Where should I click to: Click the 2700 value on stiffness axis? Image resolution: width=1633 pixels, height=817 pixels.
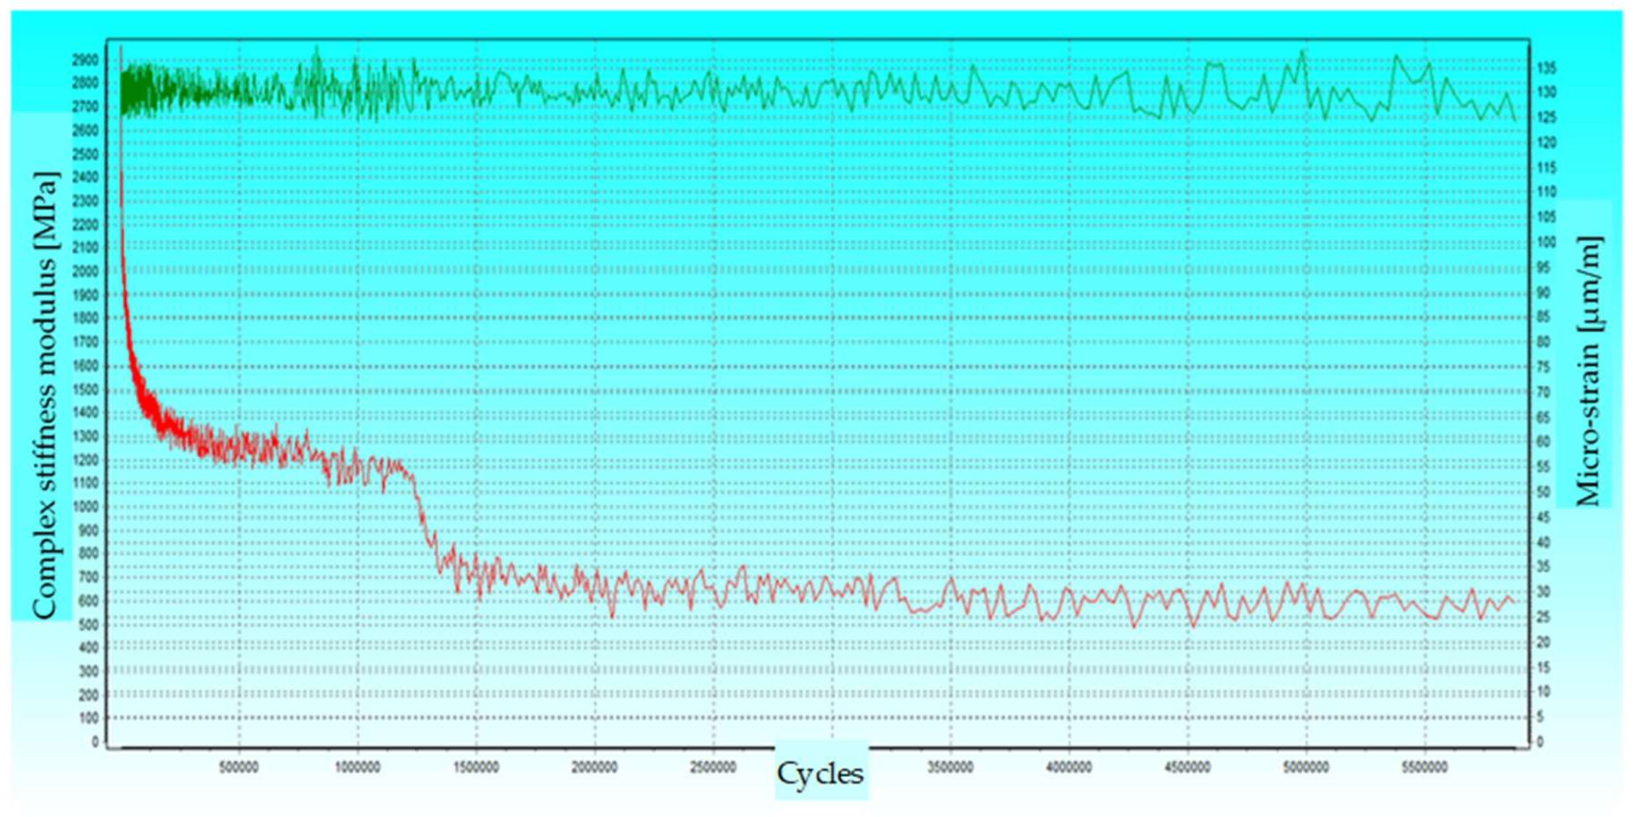point(86,108)
